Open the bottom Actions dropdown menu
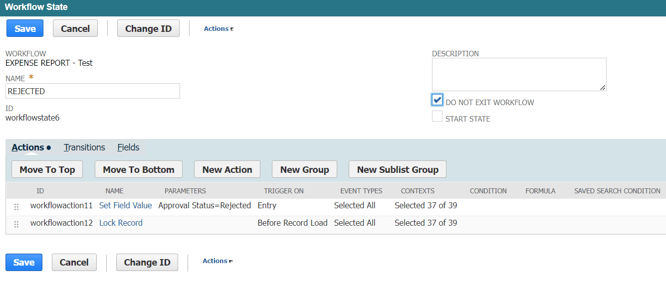This screenshot has width=666, height=282. [218, 261]
